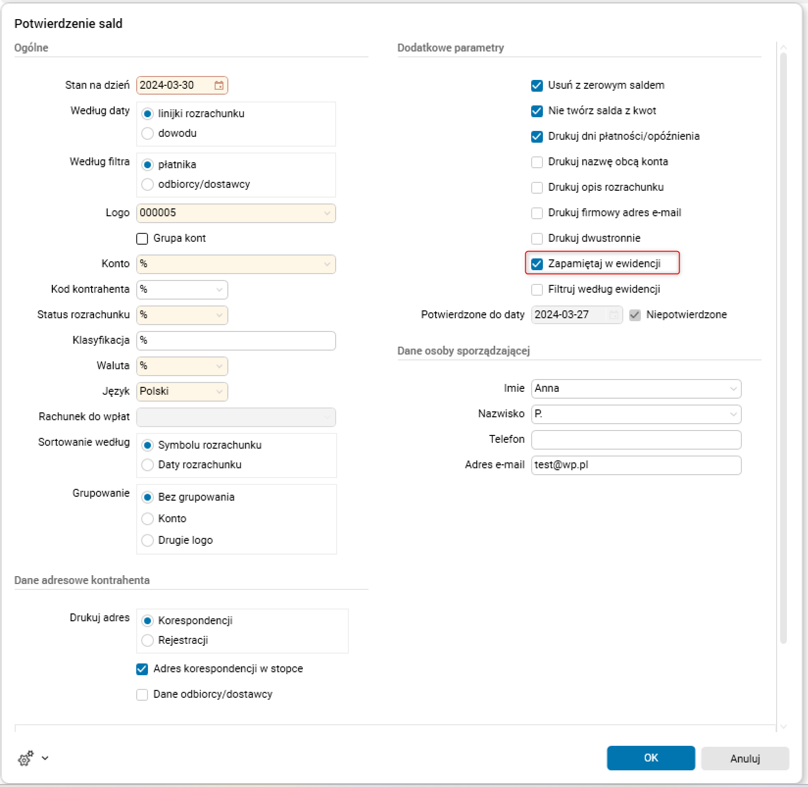Click the settings gear icon
Screen dimensions: 808x787
point(25,758)
